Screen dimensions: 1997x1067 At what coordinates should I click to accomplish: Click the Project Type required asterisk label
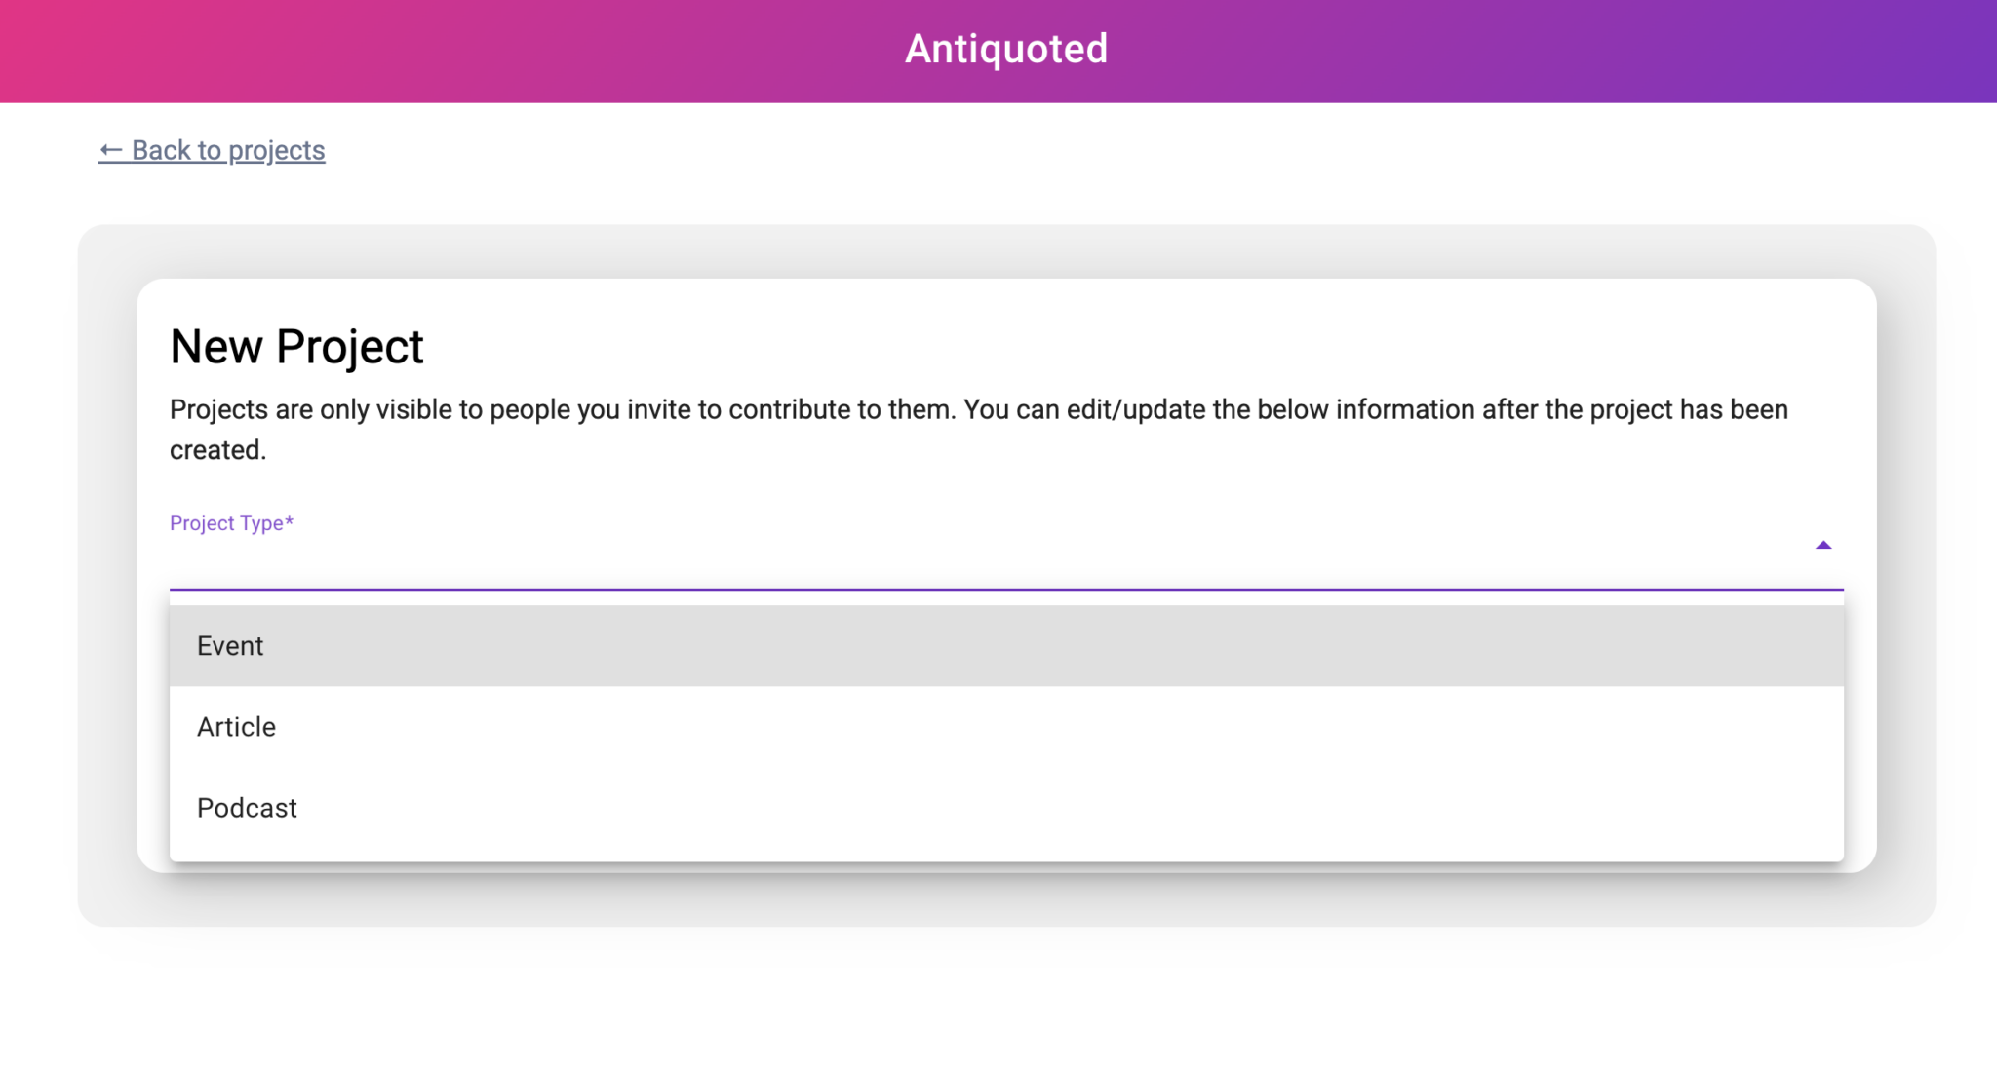coord(232,523)
